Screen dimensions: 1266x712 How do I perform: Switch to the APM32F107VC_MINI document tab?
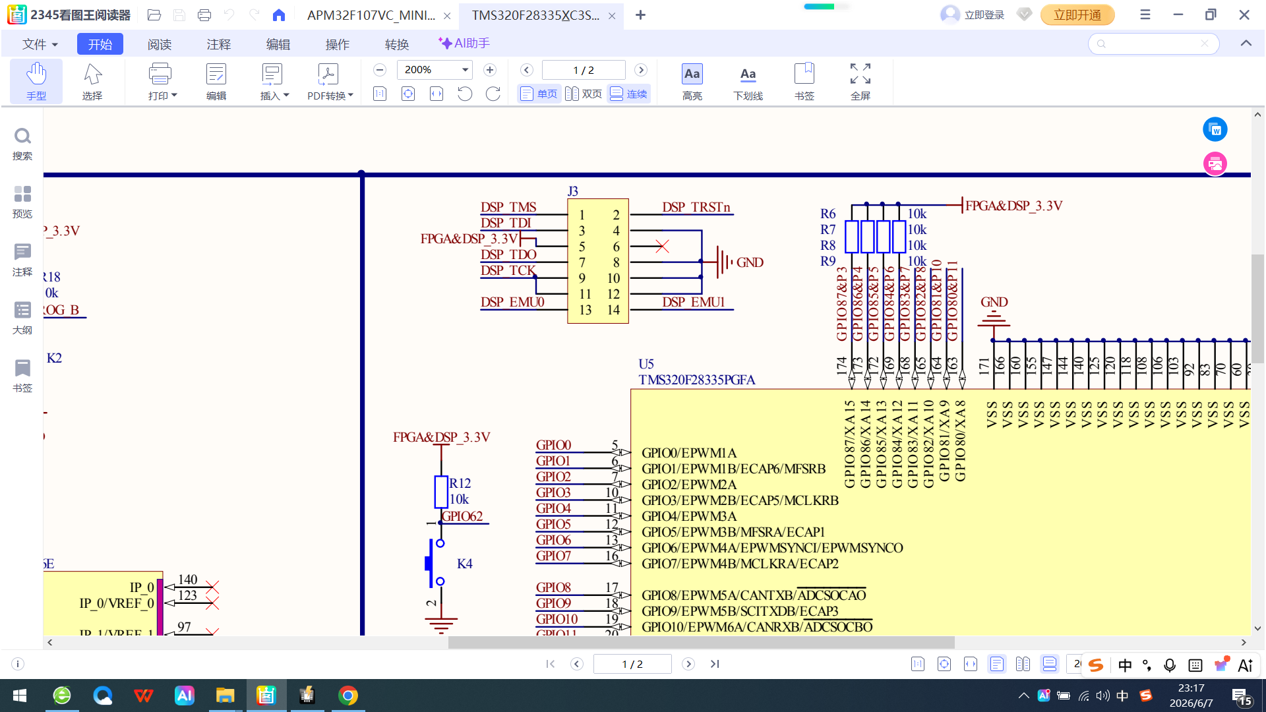371,15
